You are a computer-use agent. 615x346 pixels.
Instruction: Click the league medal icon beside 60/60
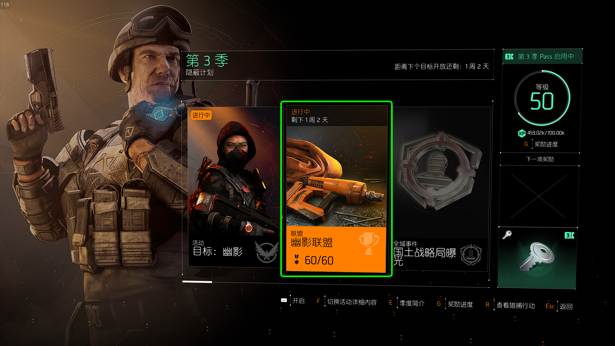coord(297,260)
